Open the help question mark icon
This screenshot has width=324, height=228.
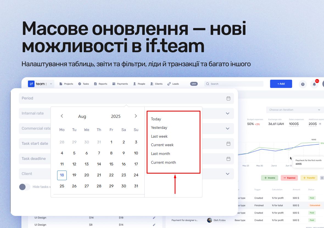[x=303, y=84]
